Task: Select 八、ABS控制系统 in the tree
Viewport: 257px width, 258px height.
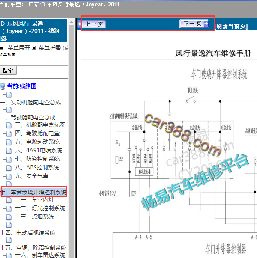Action: [37, 167]
